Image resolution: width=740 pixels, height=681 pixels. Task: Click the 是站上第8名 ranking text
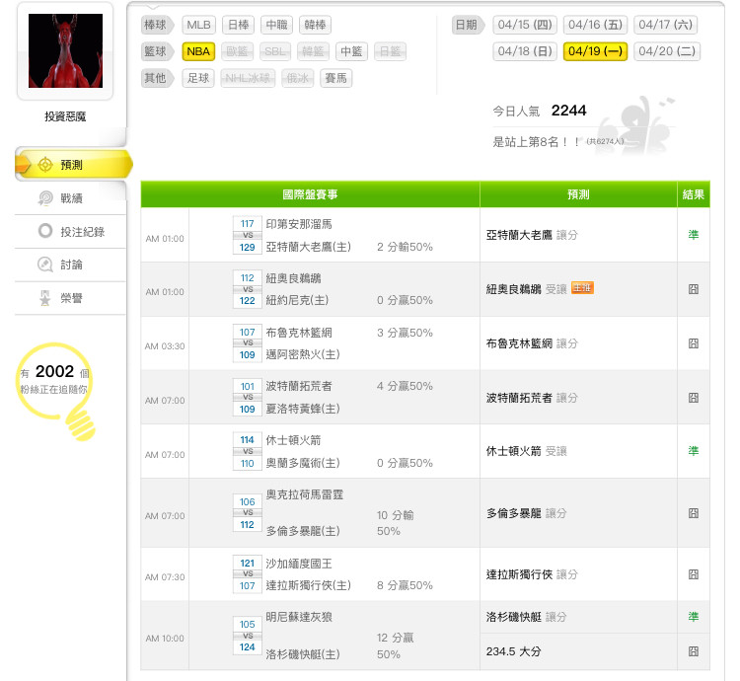[x=536, y=141]
